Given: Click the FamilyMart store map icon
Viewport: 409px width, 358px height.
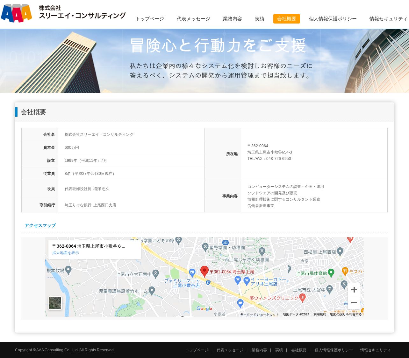Looking at the screenshot, I should 192,272.
